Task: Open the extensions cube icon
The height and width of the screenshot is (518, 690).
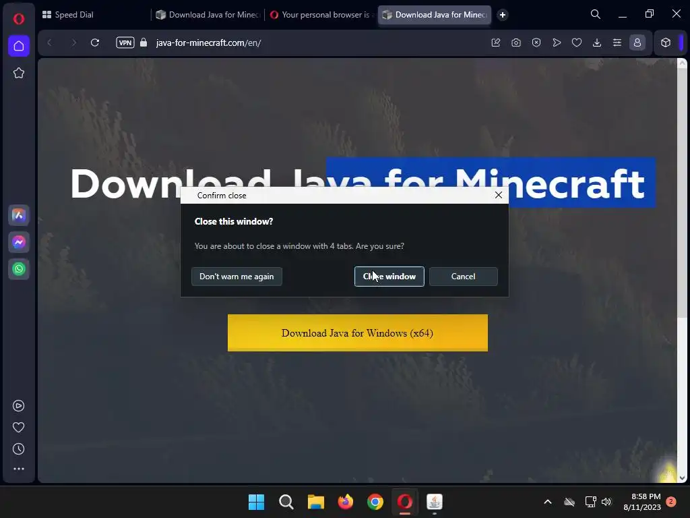Action: pyautogui.click(x=666, y=42)
